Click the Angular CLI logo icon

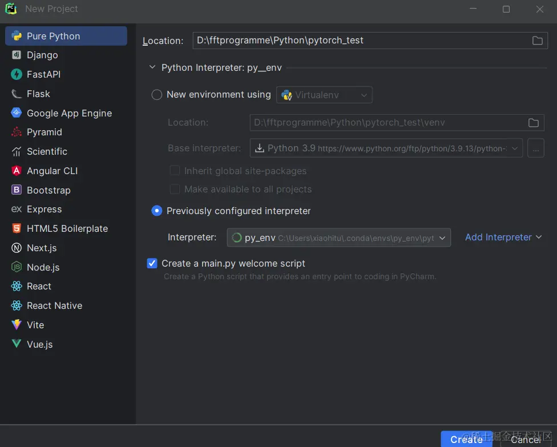[17, 171]
